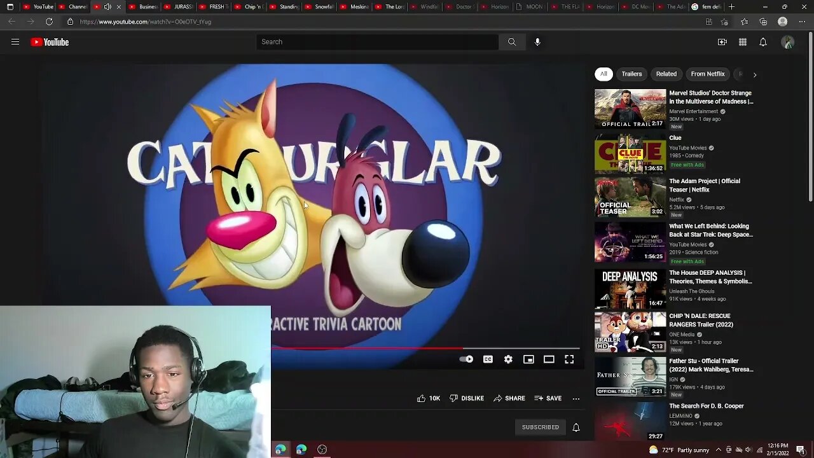Click the 72°F Partly sunny weather widget
Viewport: 814px width, 458px height.
[678, 450]
